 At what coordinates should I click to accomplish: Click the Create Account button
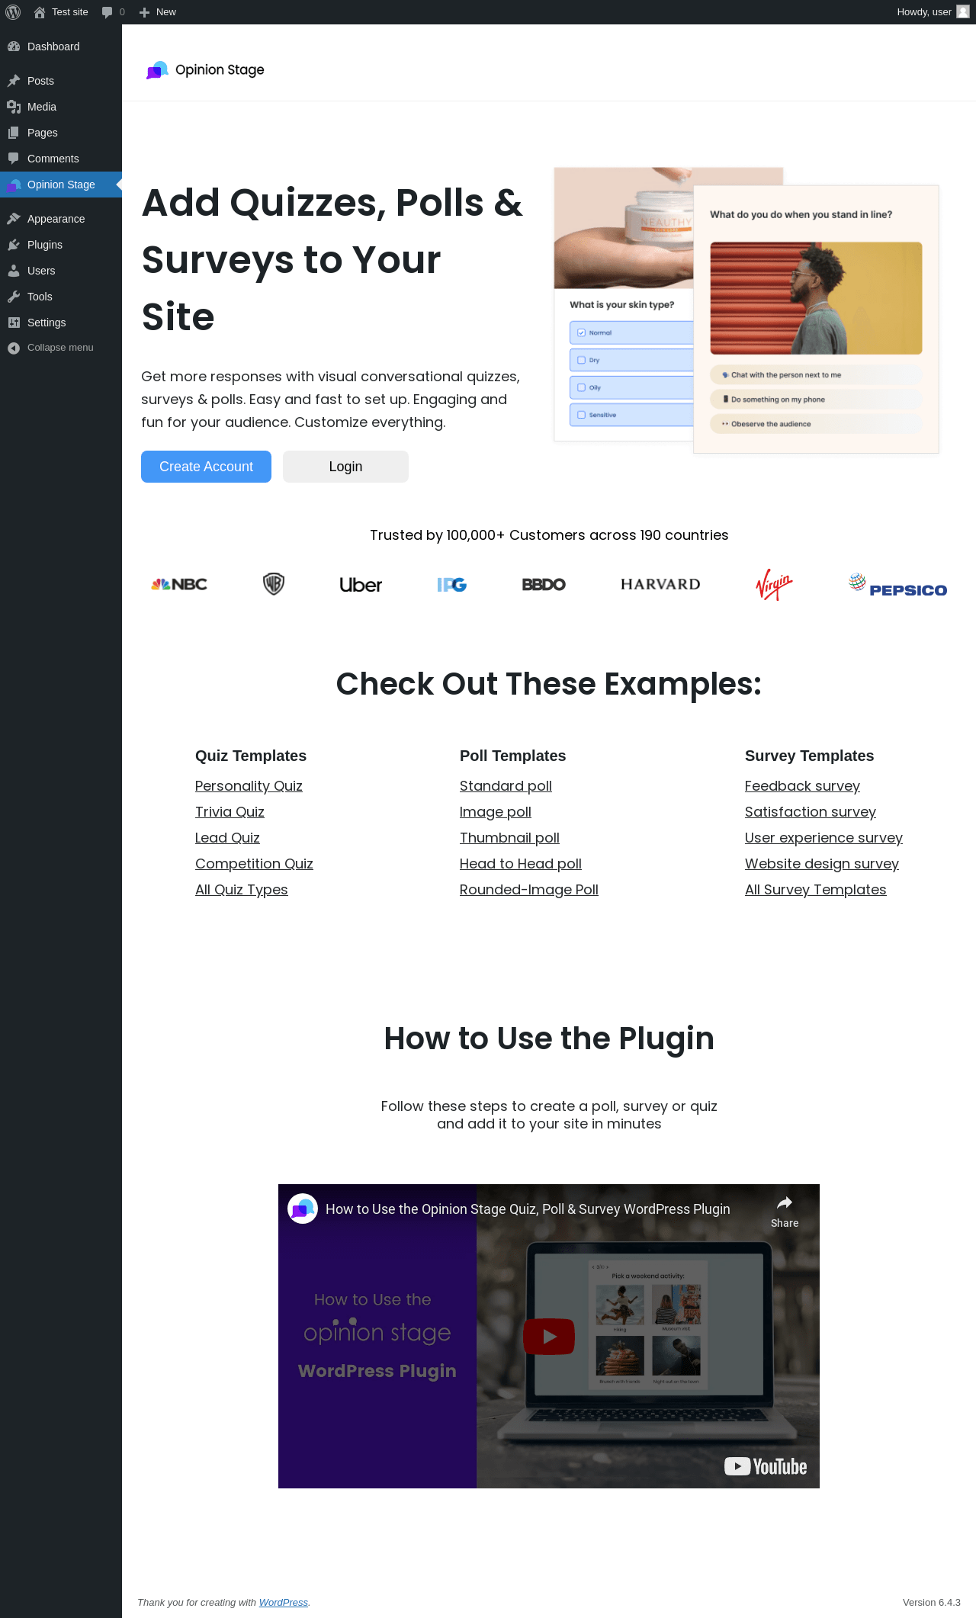(206, 467)
